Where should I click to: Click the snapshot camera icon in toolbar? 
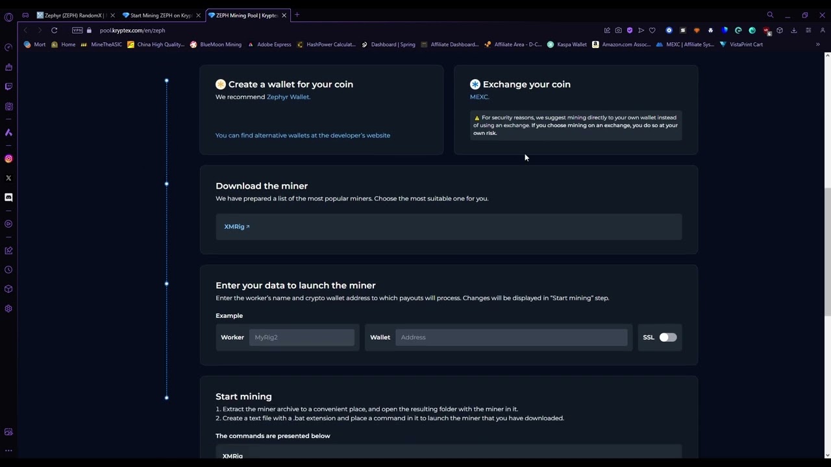click(x=618, y=30)
